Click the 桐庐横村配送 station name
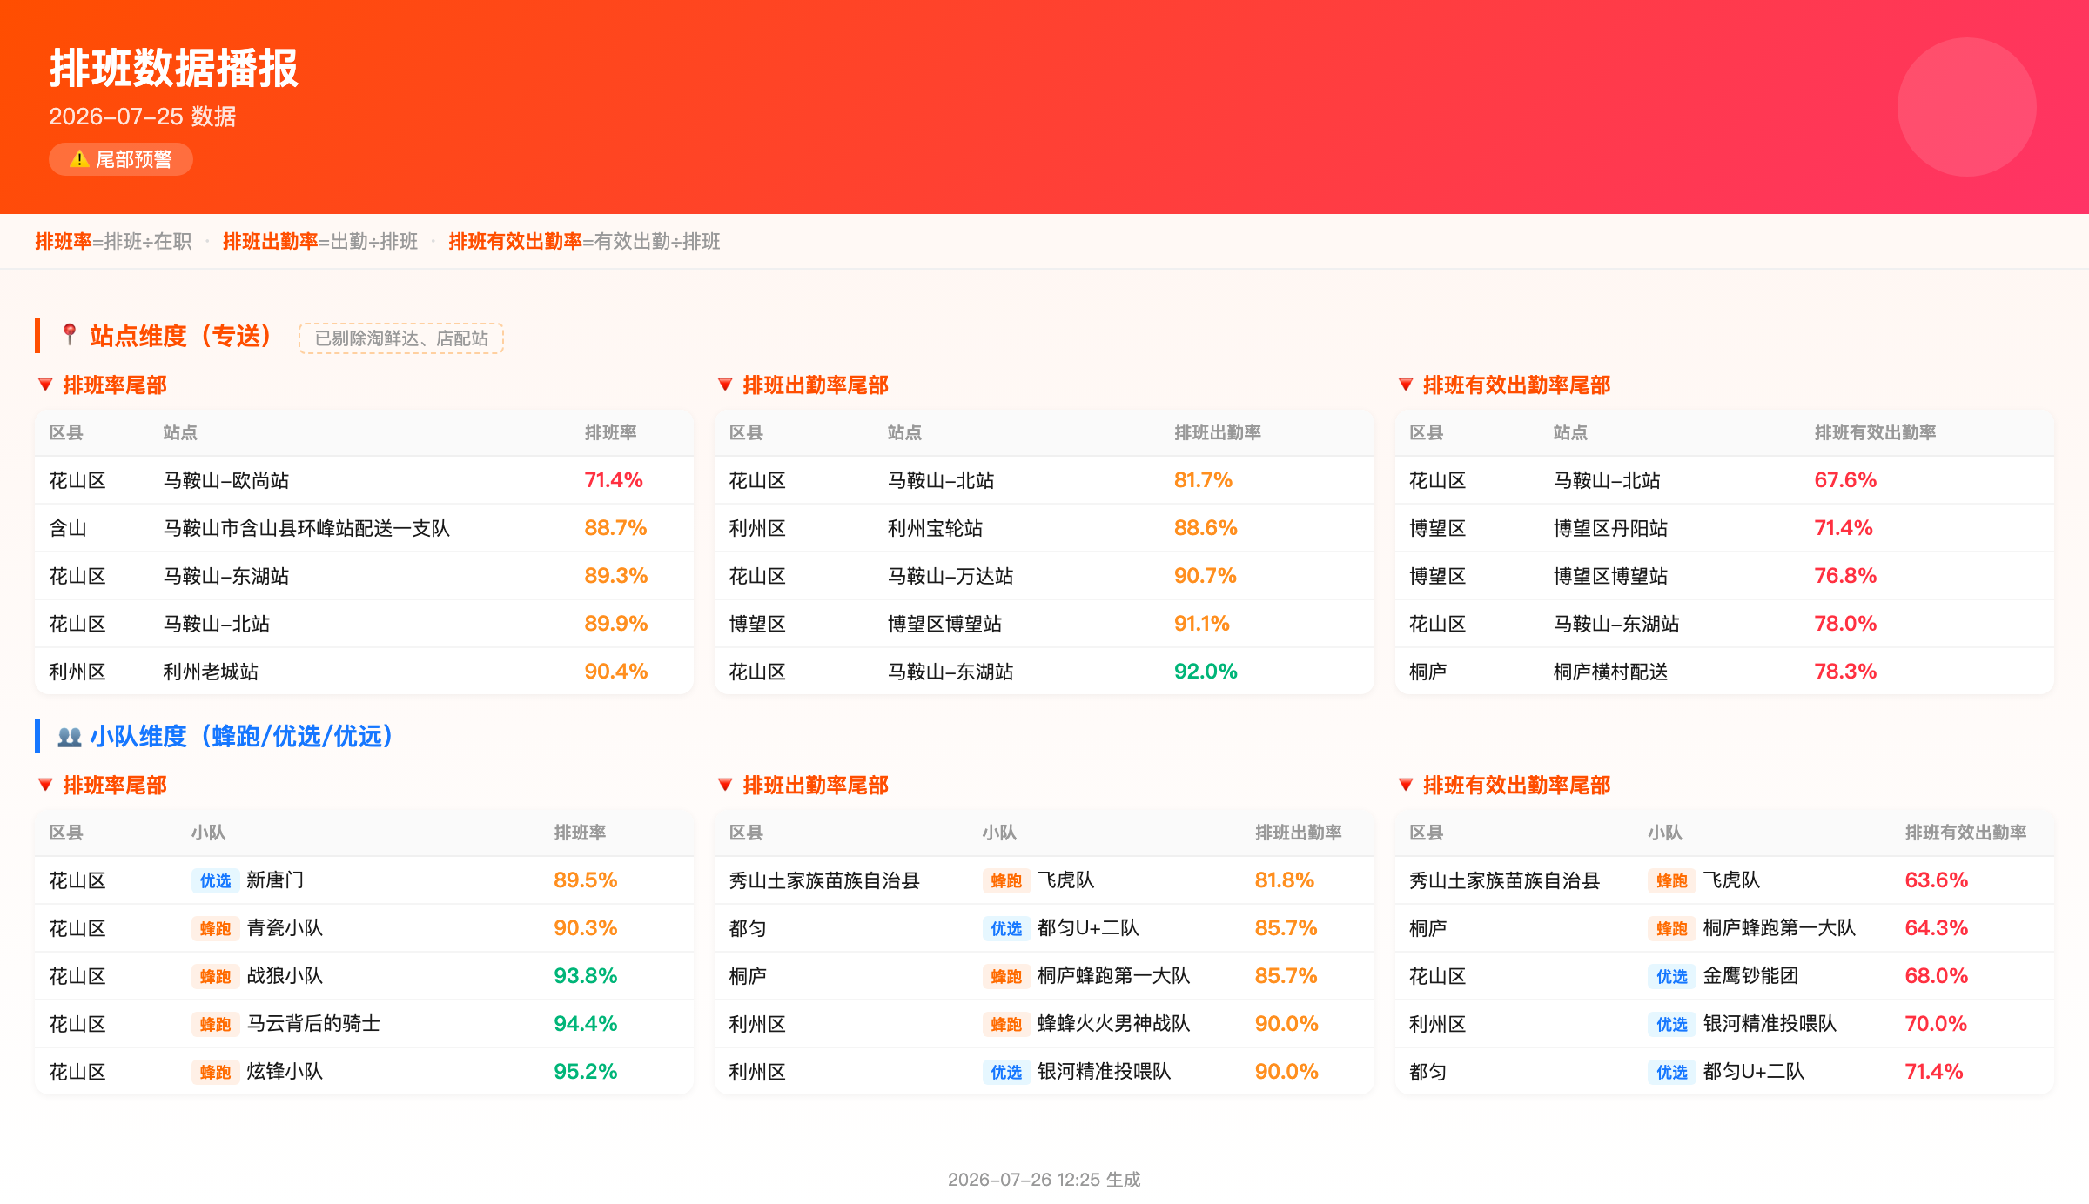The image size is (2089, 1204). pos(1610,672)
